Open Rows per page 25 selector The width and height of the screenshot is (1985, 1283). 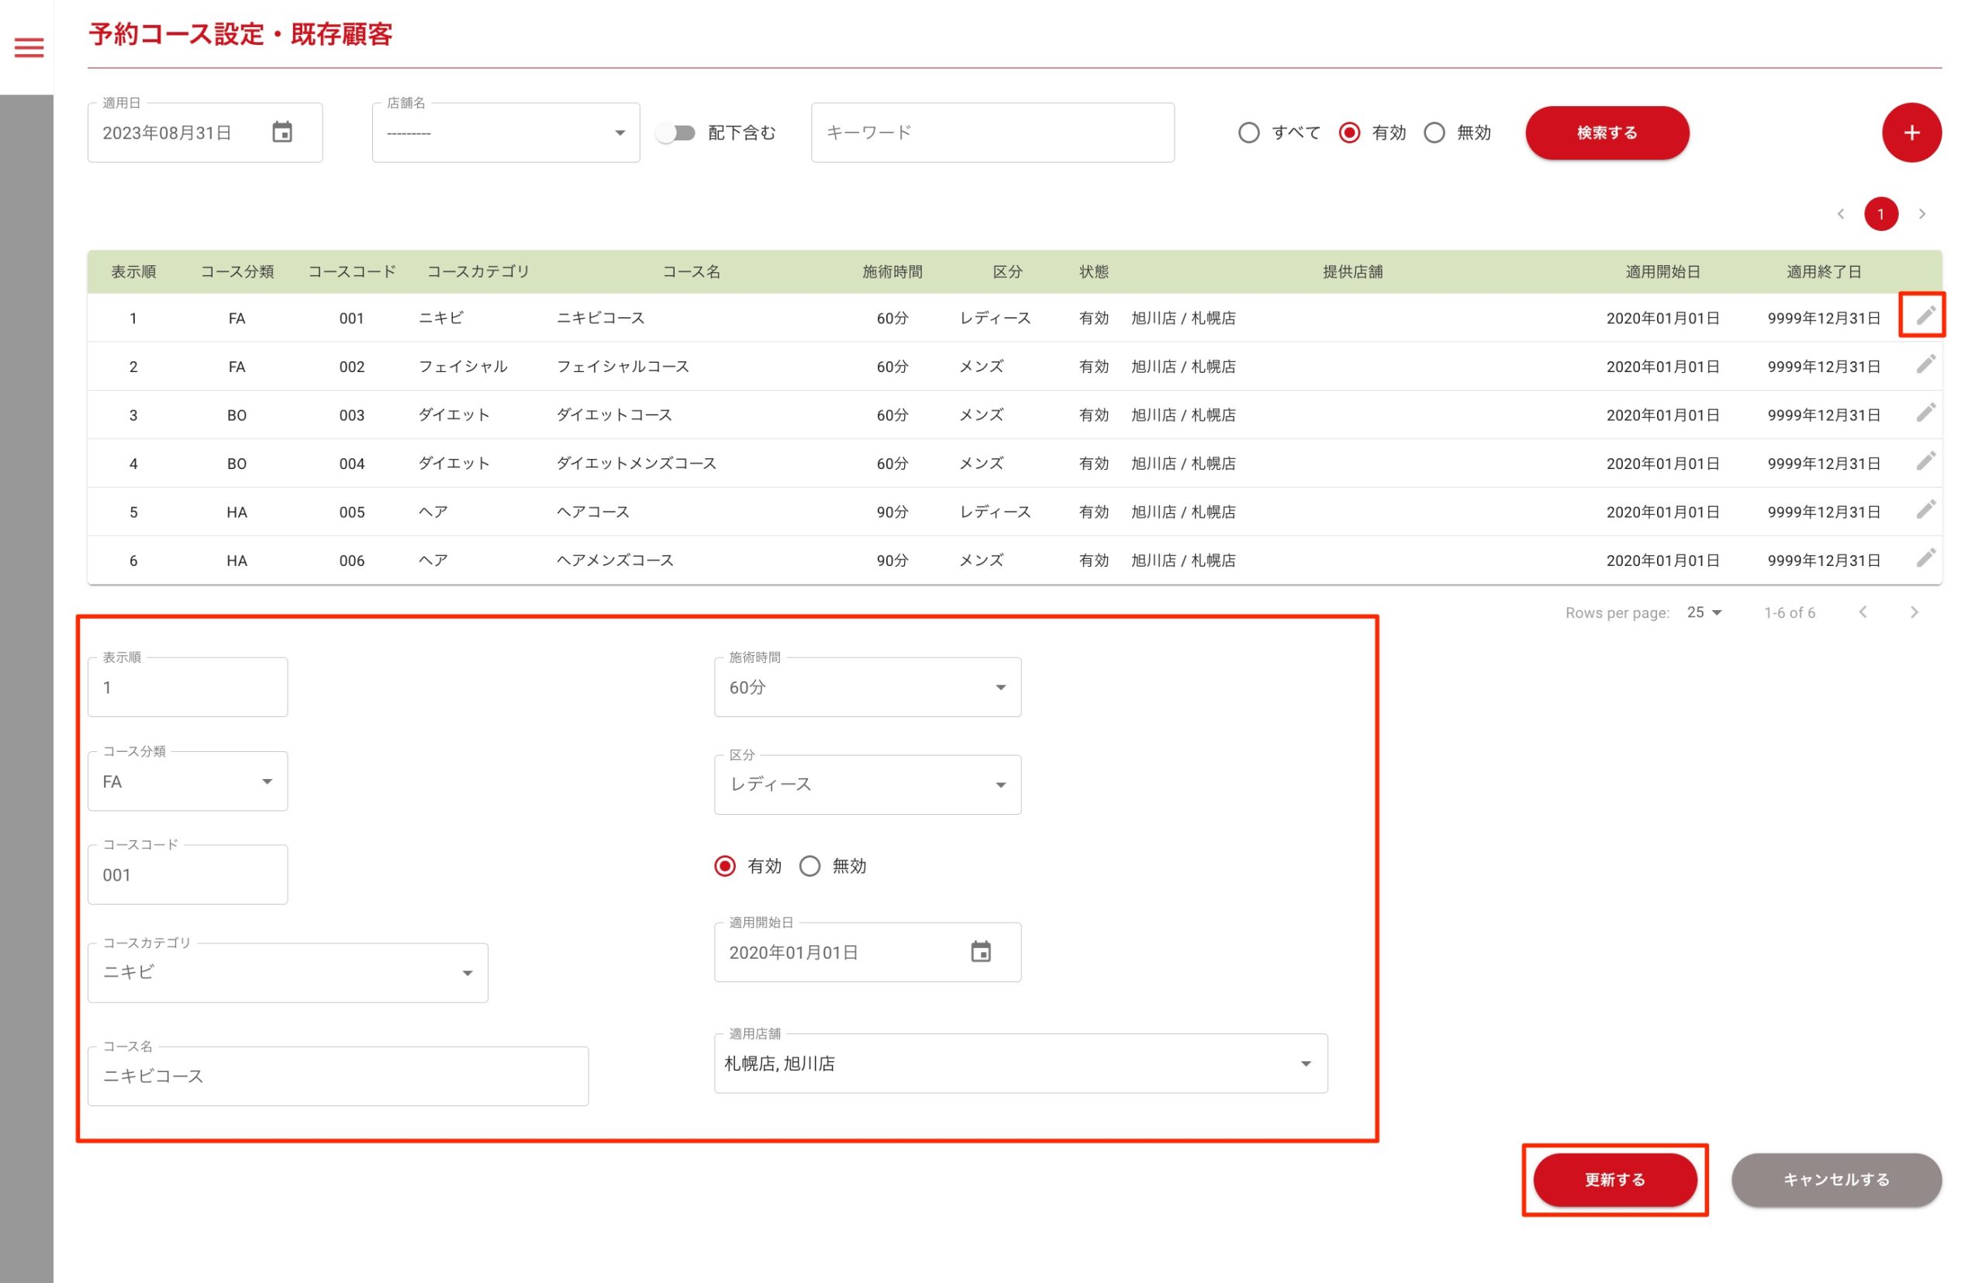click(x=1704, y=612)
